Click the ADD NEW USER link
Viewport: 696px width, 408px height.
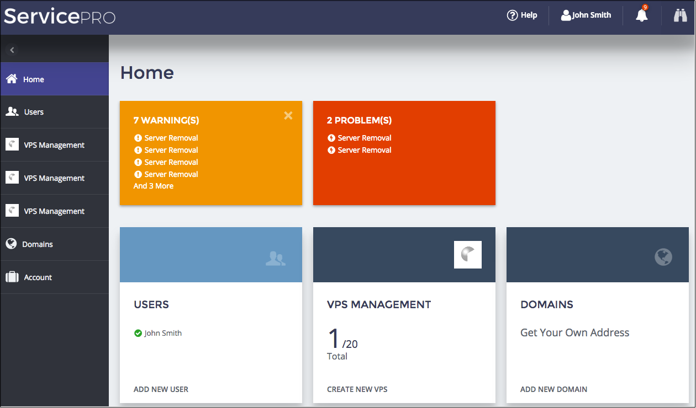click(161, 389)
